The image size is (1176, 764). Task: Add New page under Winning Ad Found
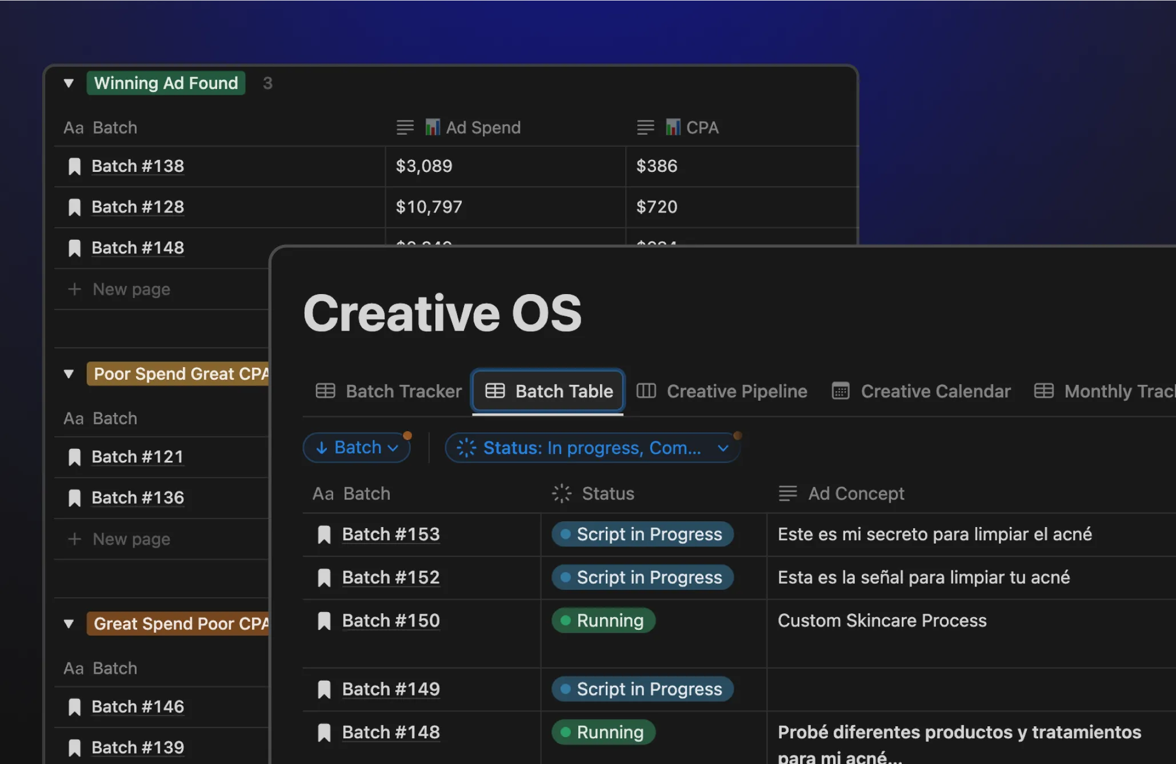pyautogui.click(x=131, y=289)
